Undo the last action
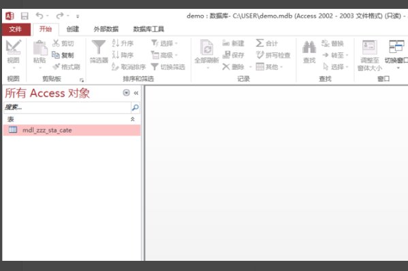The height and width of the screenshot is (271, 408). coord(40,16)
